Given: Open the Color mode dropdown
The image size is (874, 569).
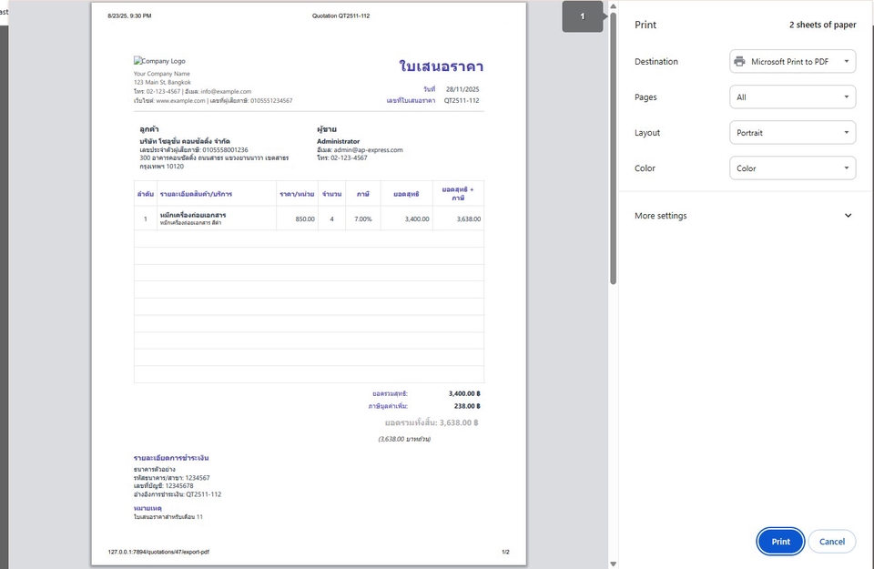Looking at the screenshot, I should [792, 168].
